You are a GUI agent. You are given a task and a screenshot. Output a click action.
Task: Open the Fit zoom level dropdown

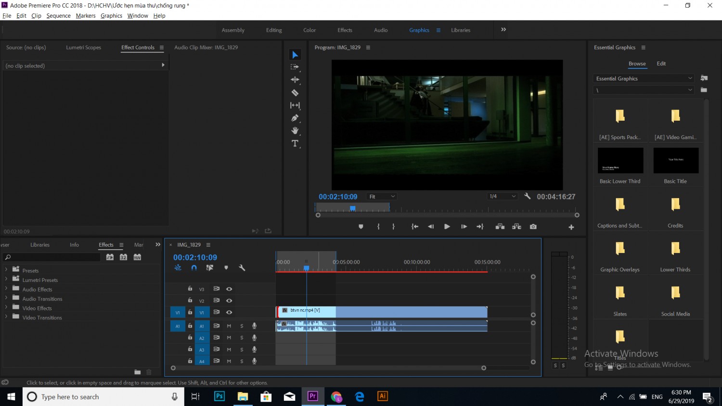[x=382, y=196]
